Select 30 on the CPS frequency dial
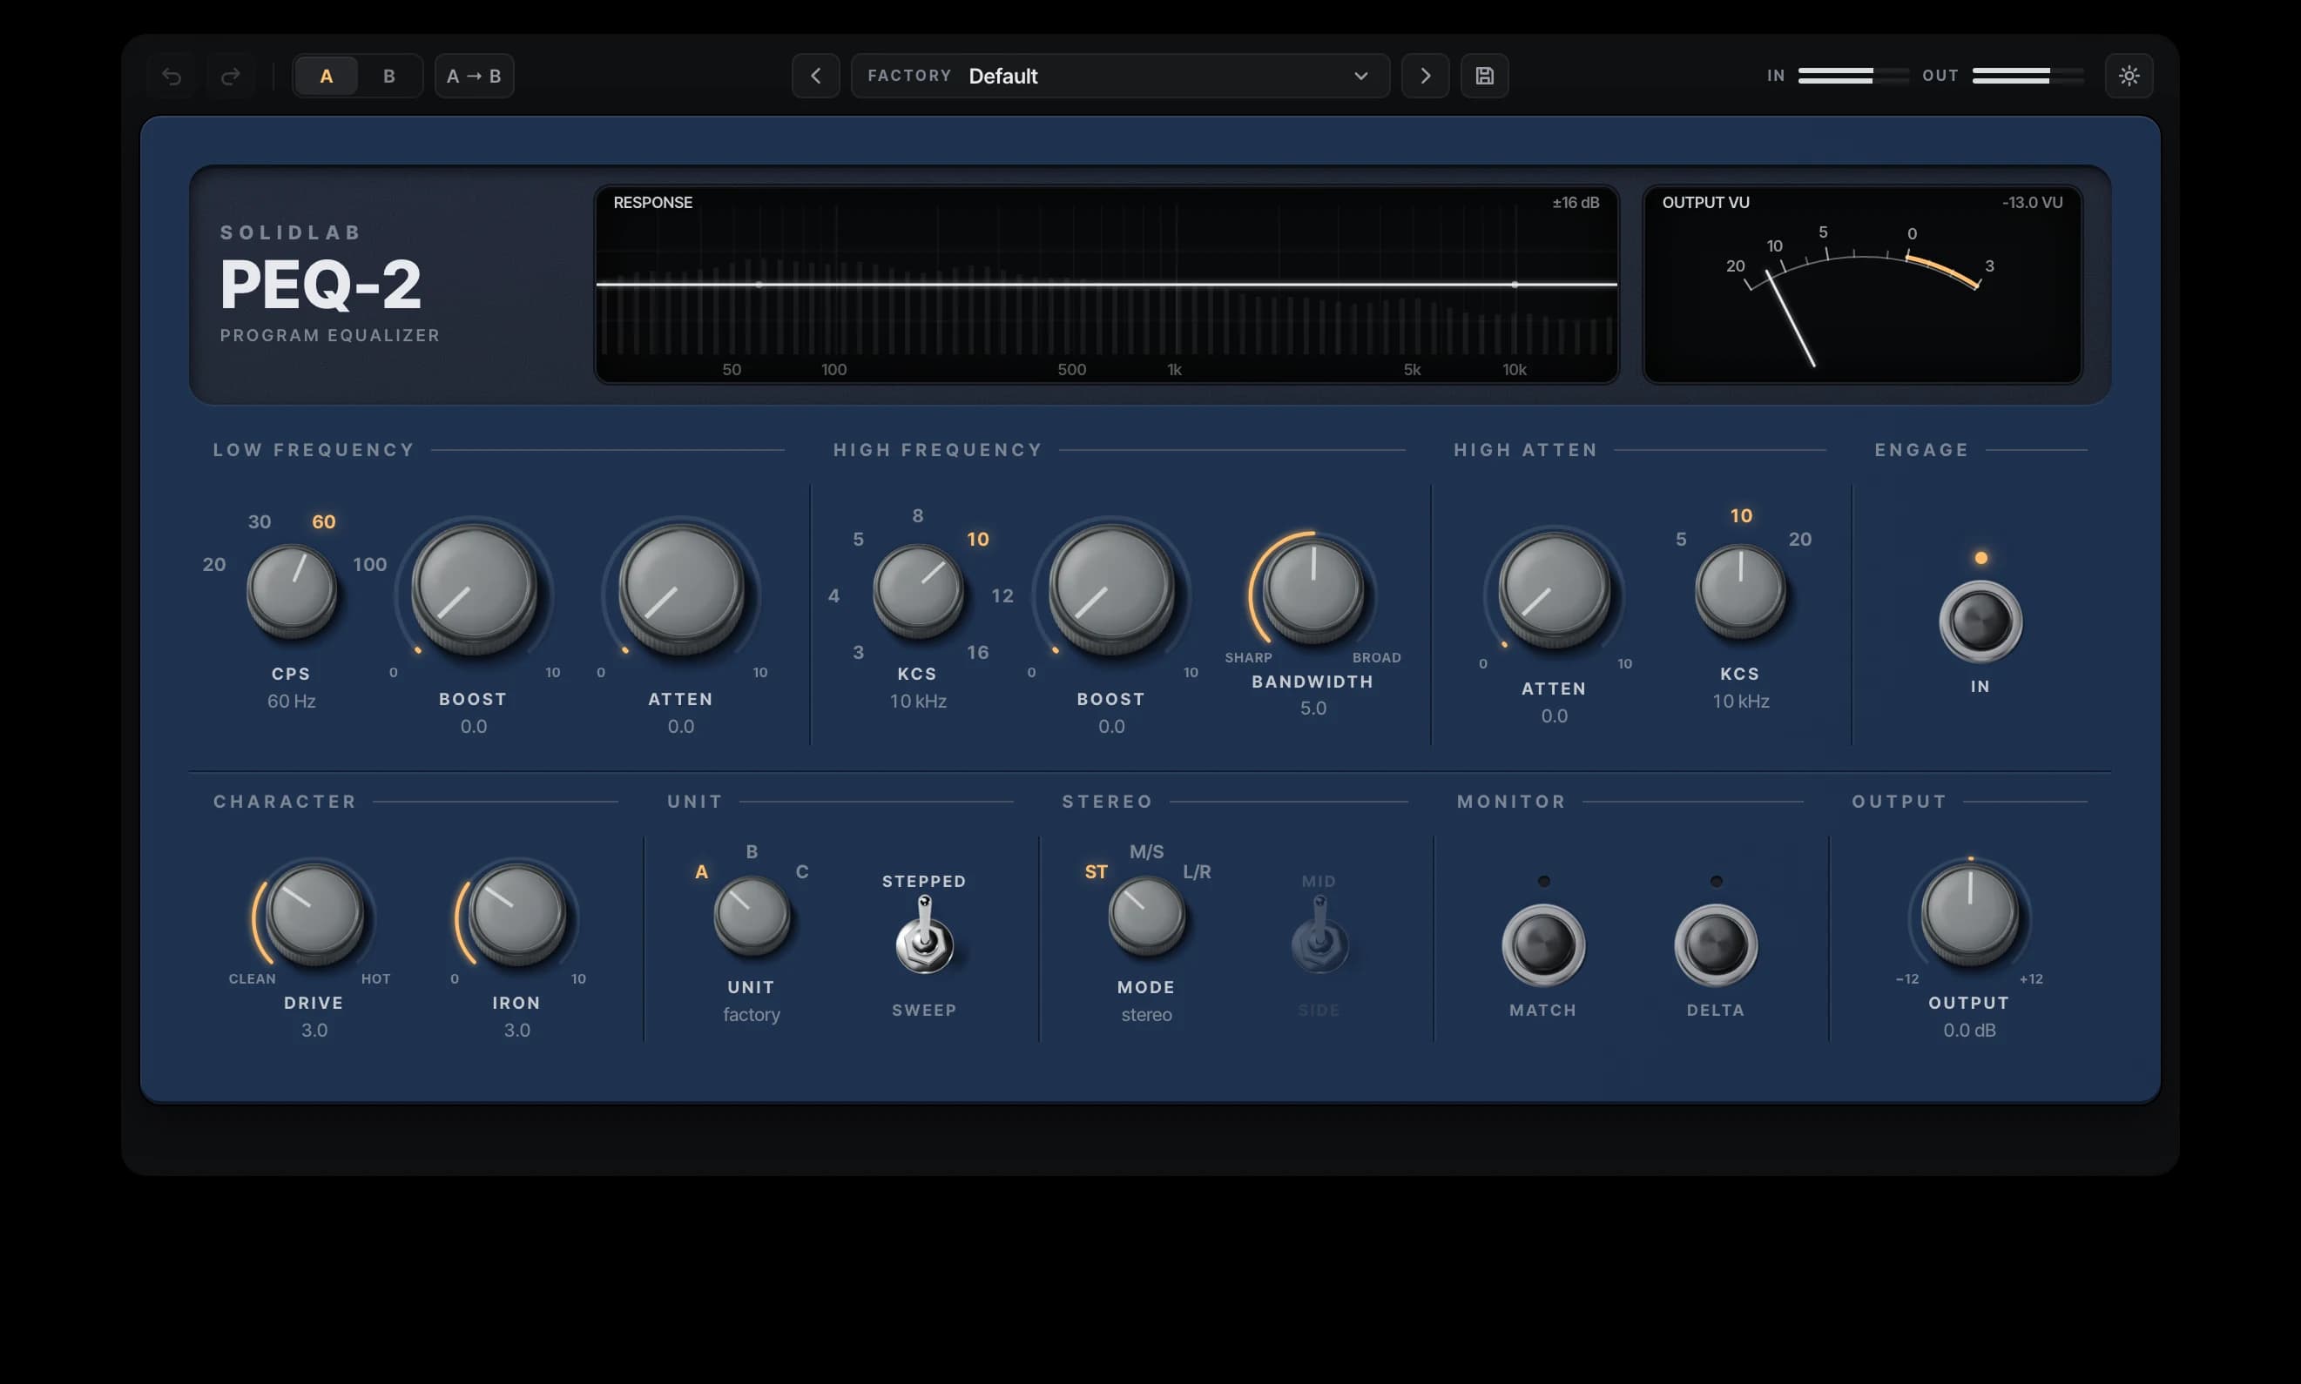 tap(260, 522)
